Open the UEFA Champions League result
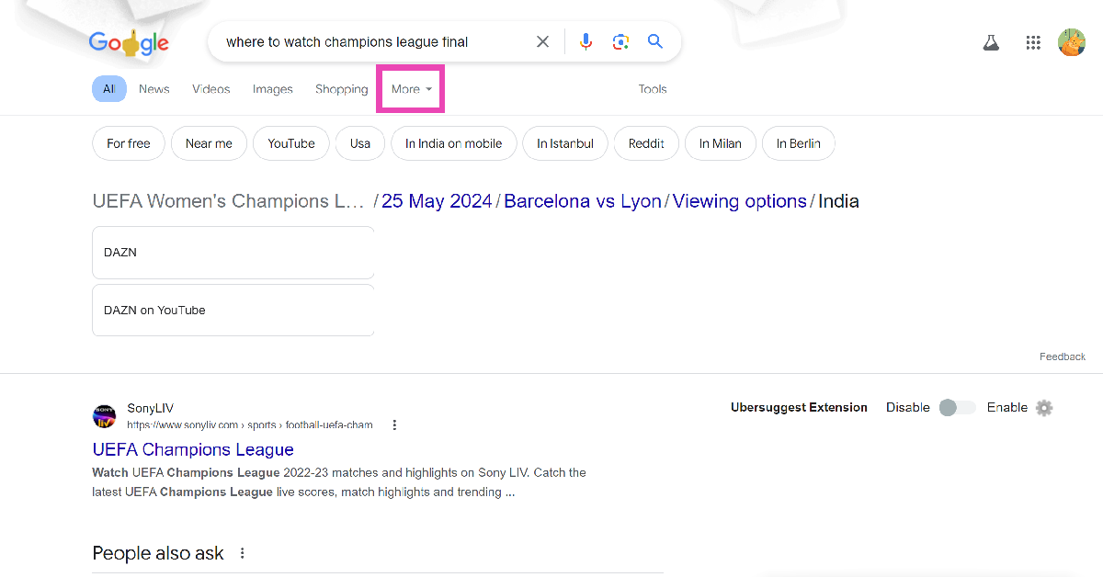Viewport: 1103px width, 577px height. (x=193, y=449)
